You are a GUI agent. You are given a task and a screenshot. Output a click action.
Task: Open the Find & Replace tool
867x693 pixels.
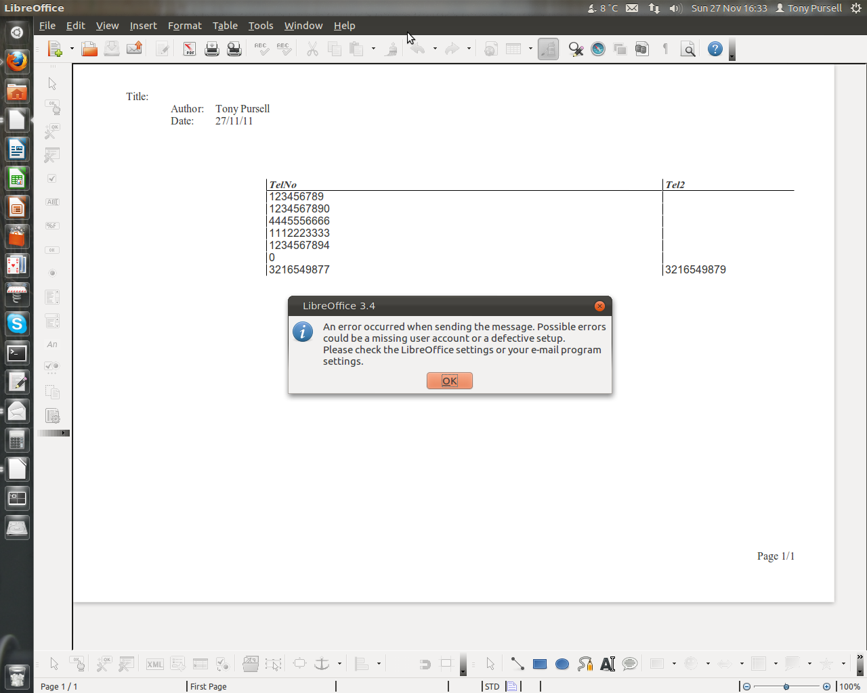[576, 49]
